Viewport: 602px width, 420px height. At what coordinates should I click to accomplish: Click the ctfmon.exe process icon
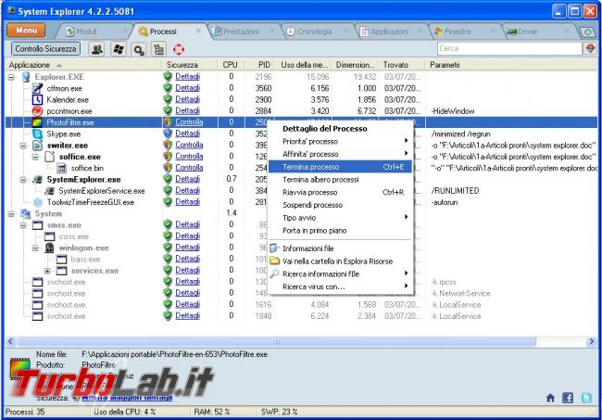pos(37,88)
